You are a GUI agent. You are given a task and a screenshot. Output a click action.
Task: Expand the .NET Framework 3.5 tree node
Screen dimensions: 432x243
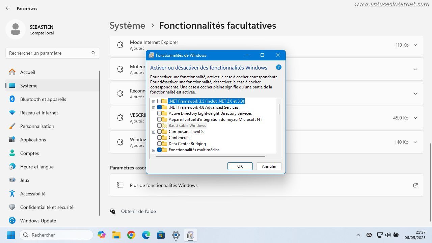click(x=154, y=102)
